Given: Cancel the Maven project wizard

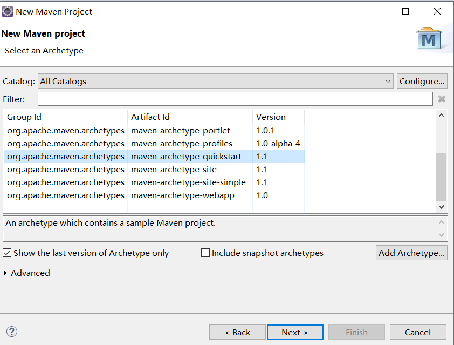Looking at the screenshot, I should 418,332.
